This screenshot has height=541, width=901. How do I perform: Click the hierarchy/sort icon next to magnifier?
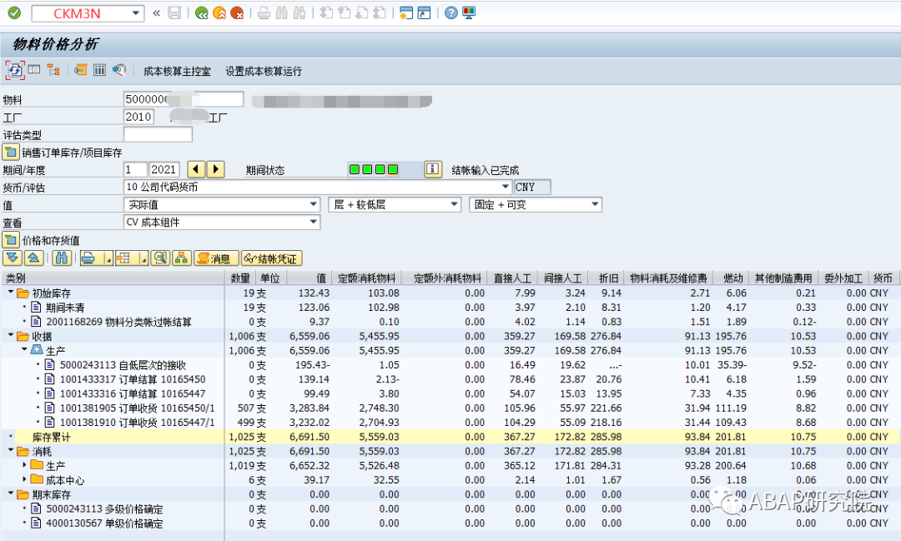click(x=181, y=258)
